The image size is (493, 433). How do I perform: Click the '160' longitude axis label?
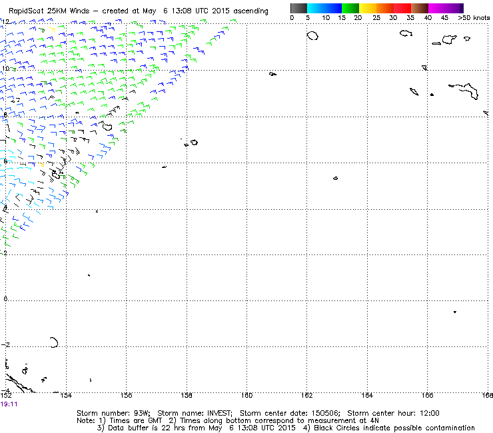tap(246, 396)
